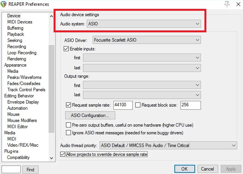Select Loop Recording in tree

click(22, 53)
